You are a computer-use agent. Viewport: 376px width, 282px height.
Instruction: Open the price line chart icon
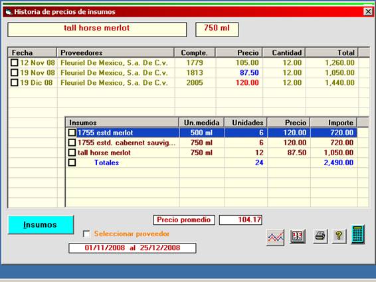point(275,237)
